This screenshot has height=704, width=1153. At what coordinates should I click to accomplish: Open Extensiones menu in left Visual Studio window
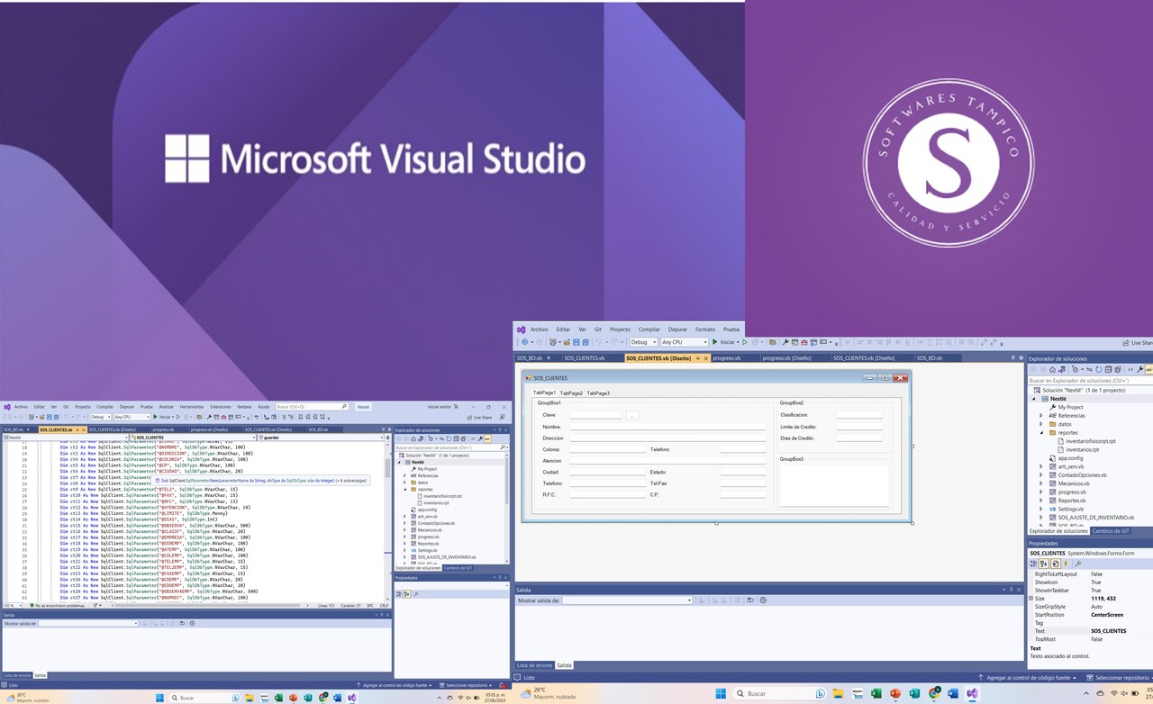221,407
